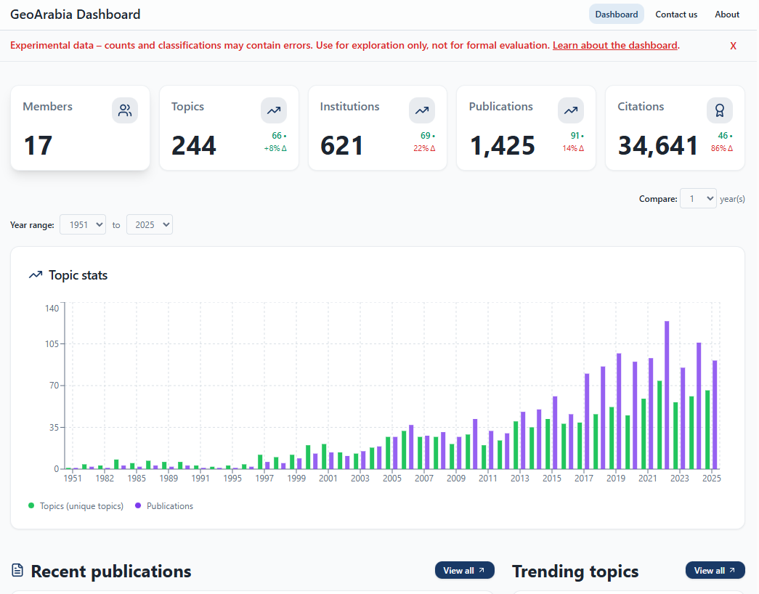The image size is (759, 594).
Task: Open the About page
Action: [726, 14]
